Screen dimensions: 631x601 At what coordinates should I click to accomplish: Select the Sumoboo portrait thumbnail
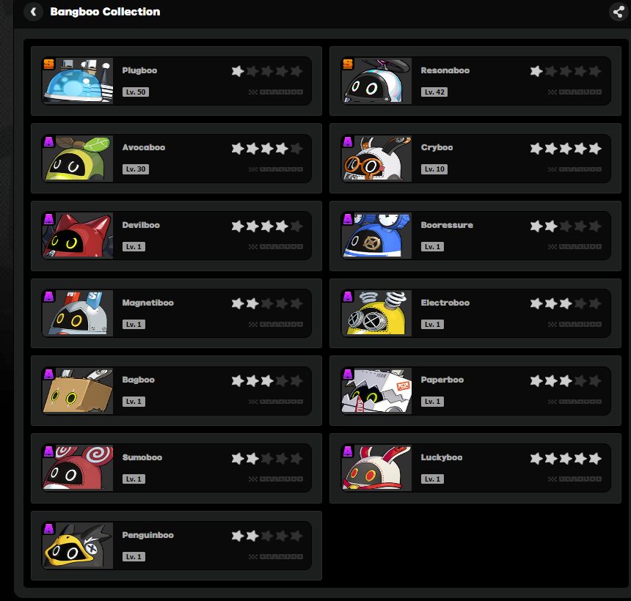click(78, 468)
